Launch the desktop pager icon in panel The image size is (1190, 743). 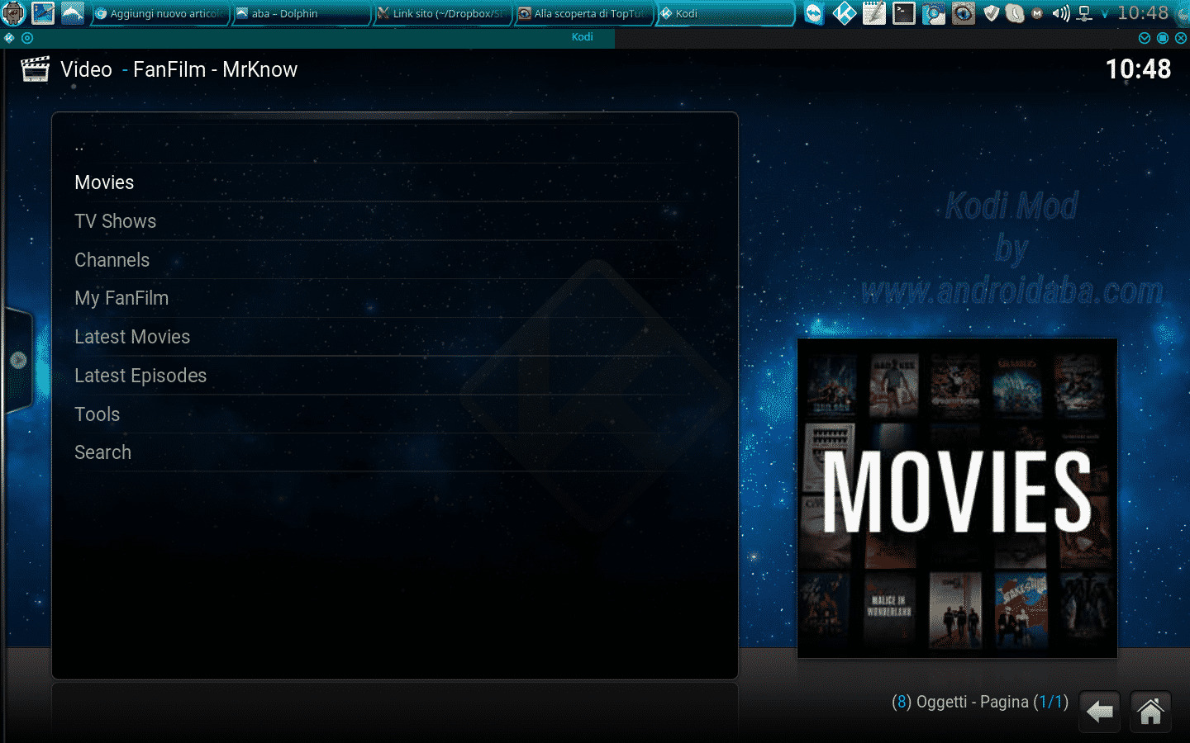(x=43, y=13)
